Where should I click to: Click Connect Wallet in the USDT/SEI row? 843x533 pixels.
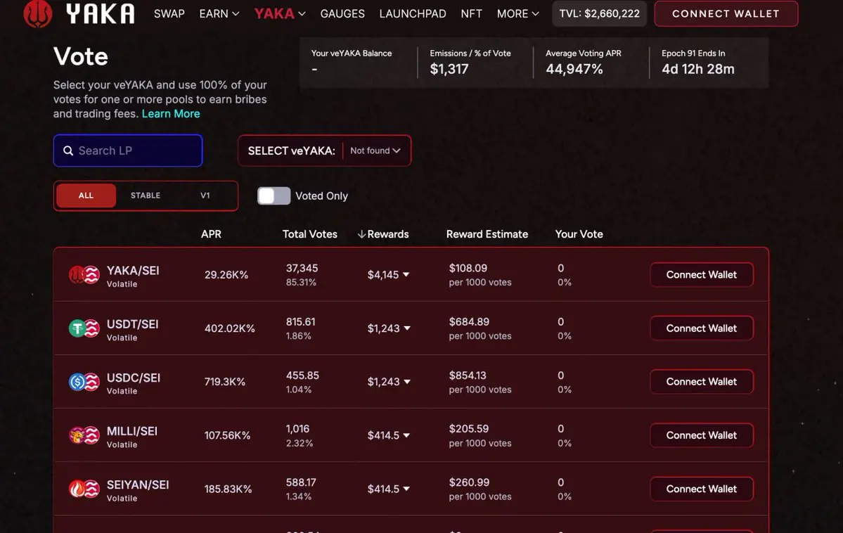pyautogui.click(x=702, y=328)
